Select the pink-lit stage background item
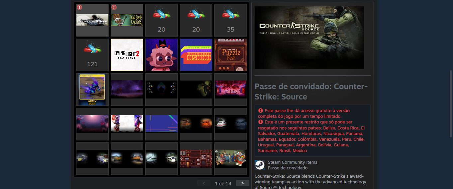This screenshot has width=453, height=189. click(92, 124)
